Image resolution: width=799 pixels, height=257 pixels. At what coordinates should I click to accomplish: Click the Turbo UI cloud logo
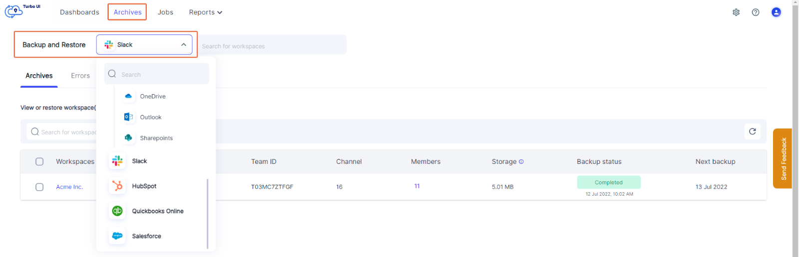[x=13, y=11]
